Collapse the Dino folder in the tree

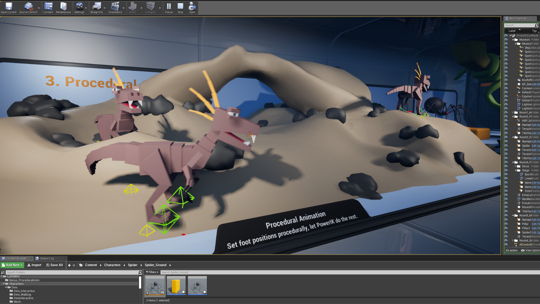pyautogui.click(x=6, y=287)
